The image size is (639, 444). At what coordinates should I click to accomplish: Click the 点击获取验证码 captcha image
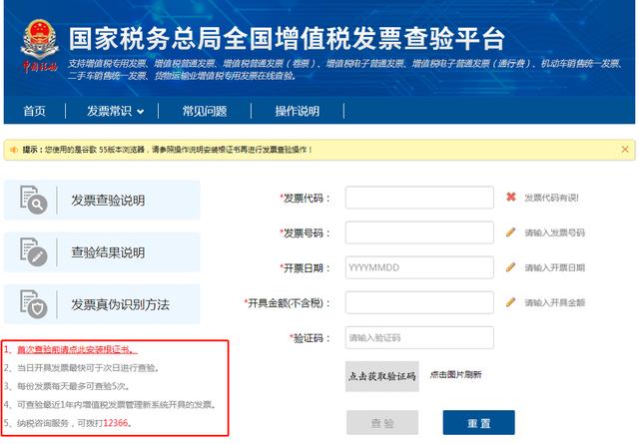pyautogui.click(x=381, y=376)
